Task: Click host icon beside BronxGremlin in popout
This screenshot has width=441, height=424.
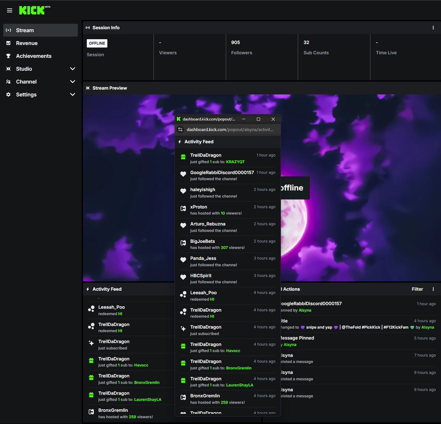Action: coord(183,398)
